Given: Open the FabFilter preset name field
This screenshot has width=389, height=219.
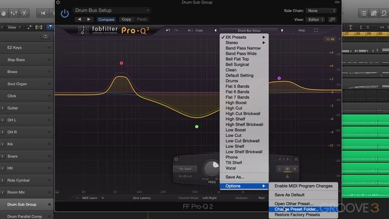Looking at the screenshot, I should [x=249, y=30].
